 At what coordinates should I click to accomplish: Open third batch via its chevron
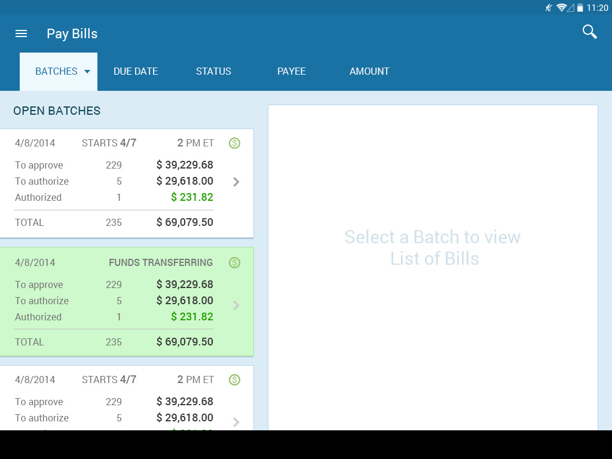(236, 422)
